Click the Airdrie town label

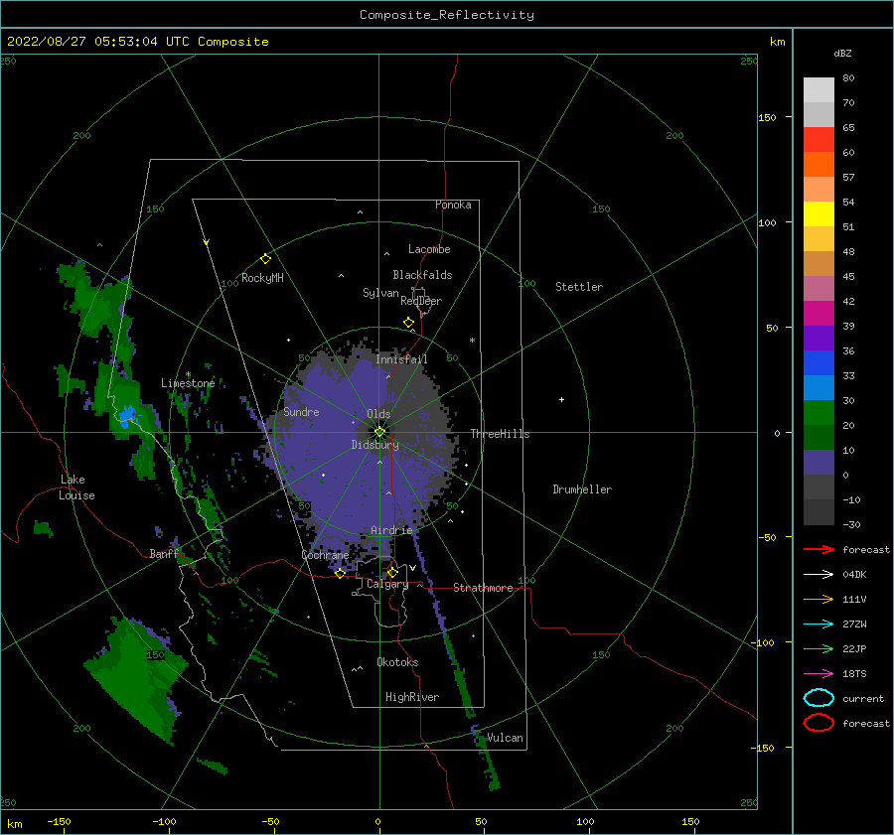[x=391, y=530]
